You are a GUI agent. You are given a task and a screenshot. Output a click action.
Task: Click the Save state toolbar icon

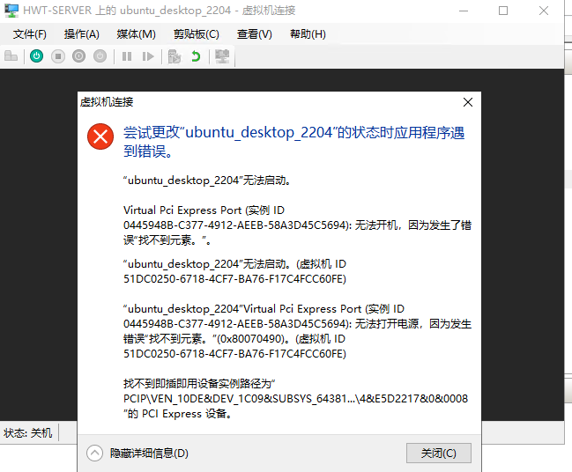[x=100, y=56]
